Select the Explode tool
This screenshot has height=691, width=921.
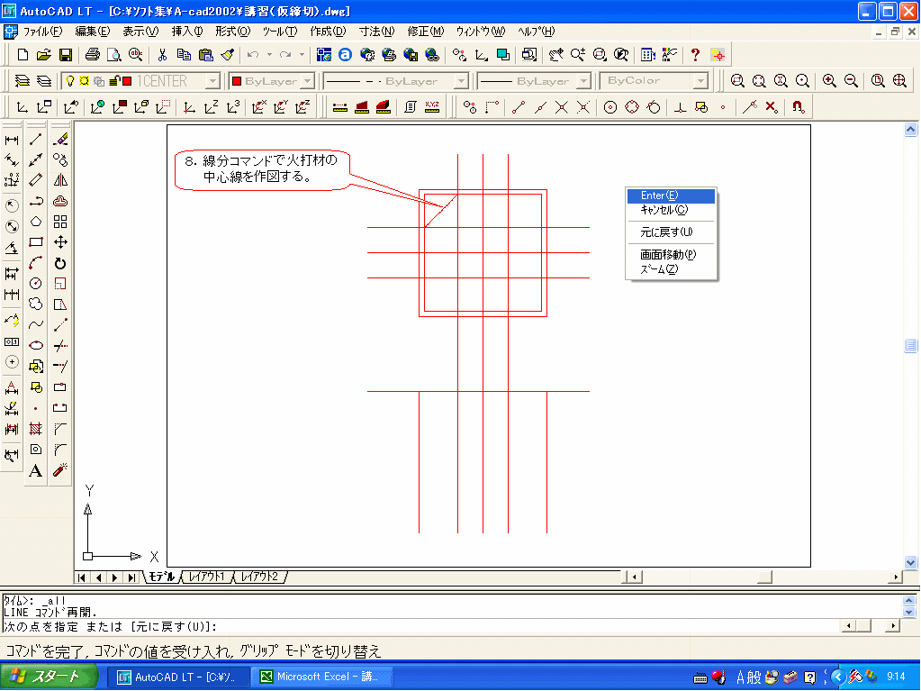60,470
